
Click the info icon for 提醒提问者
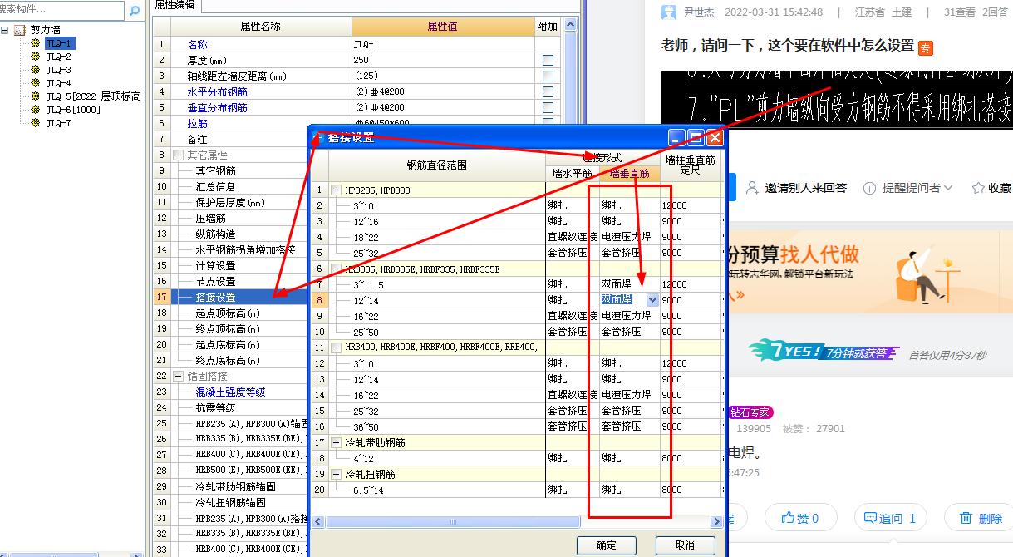[869, 188]
